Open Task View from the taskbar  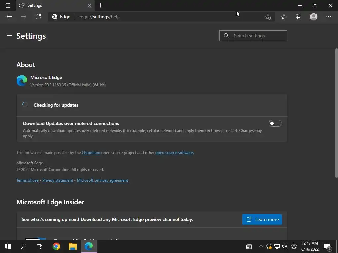[x=40, y=246]
